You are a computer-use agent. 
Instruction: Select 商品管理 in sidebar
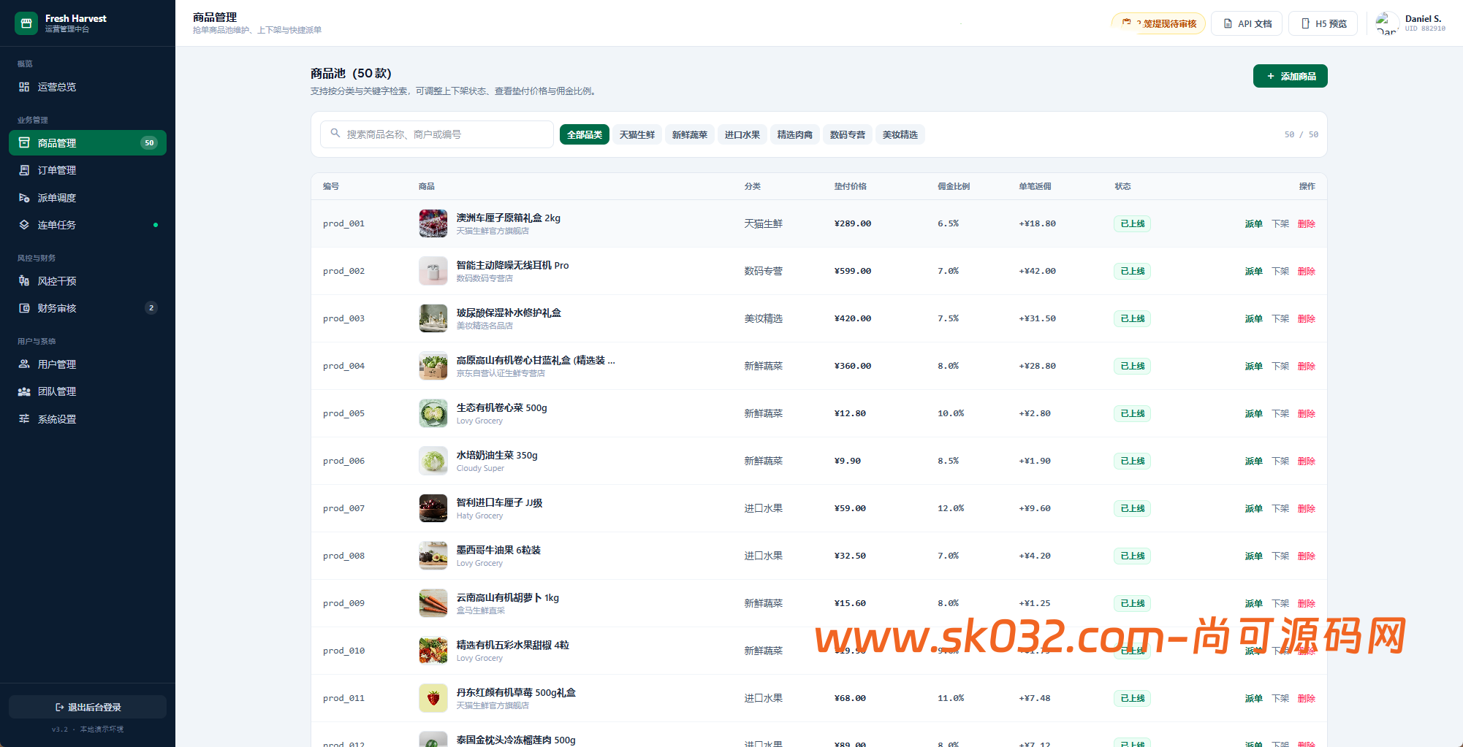(x=88, y=143)
